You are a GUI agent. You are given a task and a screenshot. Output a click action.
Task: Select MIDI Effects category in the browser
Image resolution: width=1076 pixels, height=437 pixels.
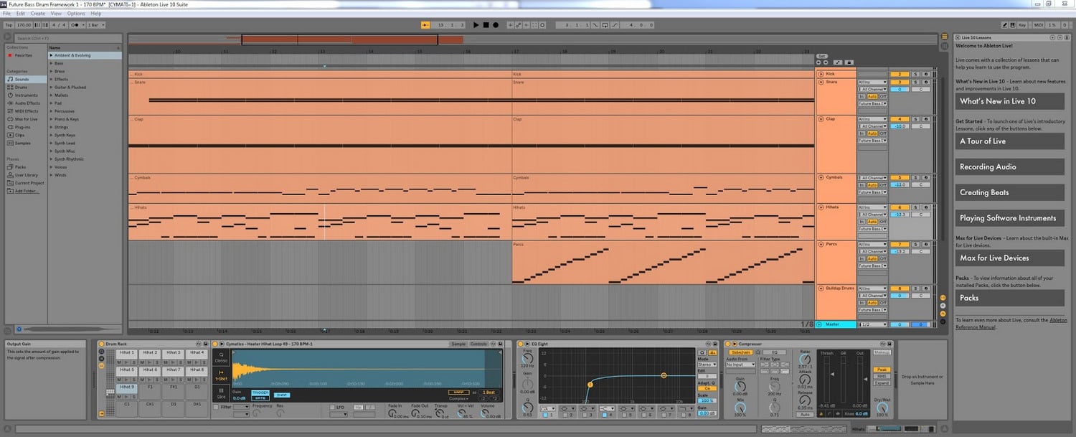(x=27, y=111)
